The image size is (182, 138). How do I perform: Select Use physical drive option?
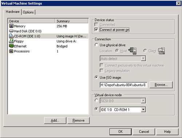click(x=96, y=45)
